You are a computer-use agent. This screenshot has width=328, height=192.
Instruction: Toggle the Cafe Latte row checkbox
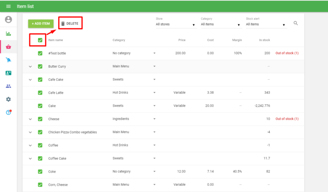click(40, 93)
